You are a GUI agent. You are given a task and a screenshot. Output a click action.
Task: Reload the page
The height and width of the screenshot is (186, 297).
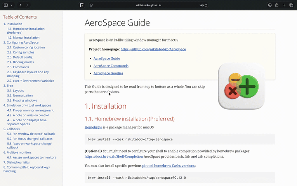coord(206,5)
